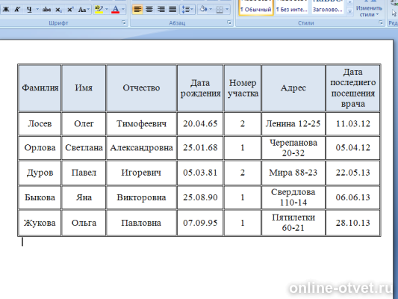Image resolution: width=398 pixels, height=299 pixels.
Task: Apply bold with the Ж button
Action: tap(5, 10)
